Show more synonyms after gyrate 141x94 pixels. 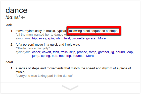point(102,38)
